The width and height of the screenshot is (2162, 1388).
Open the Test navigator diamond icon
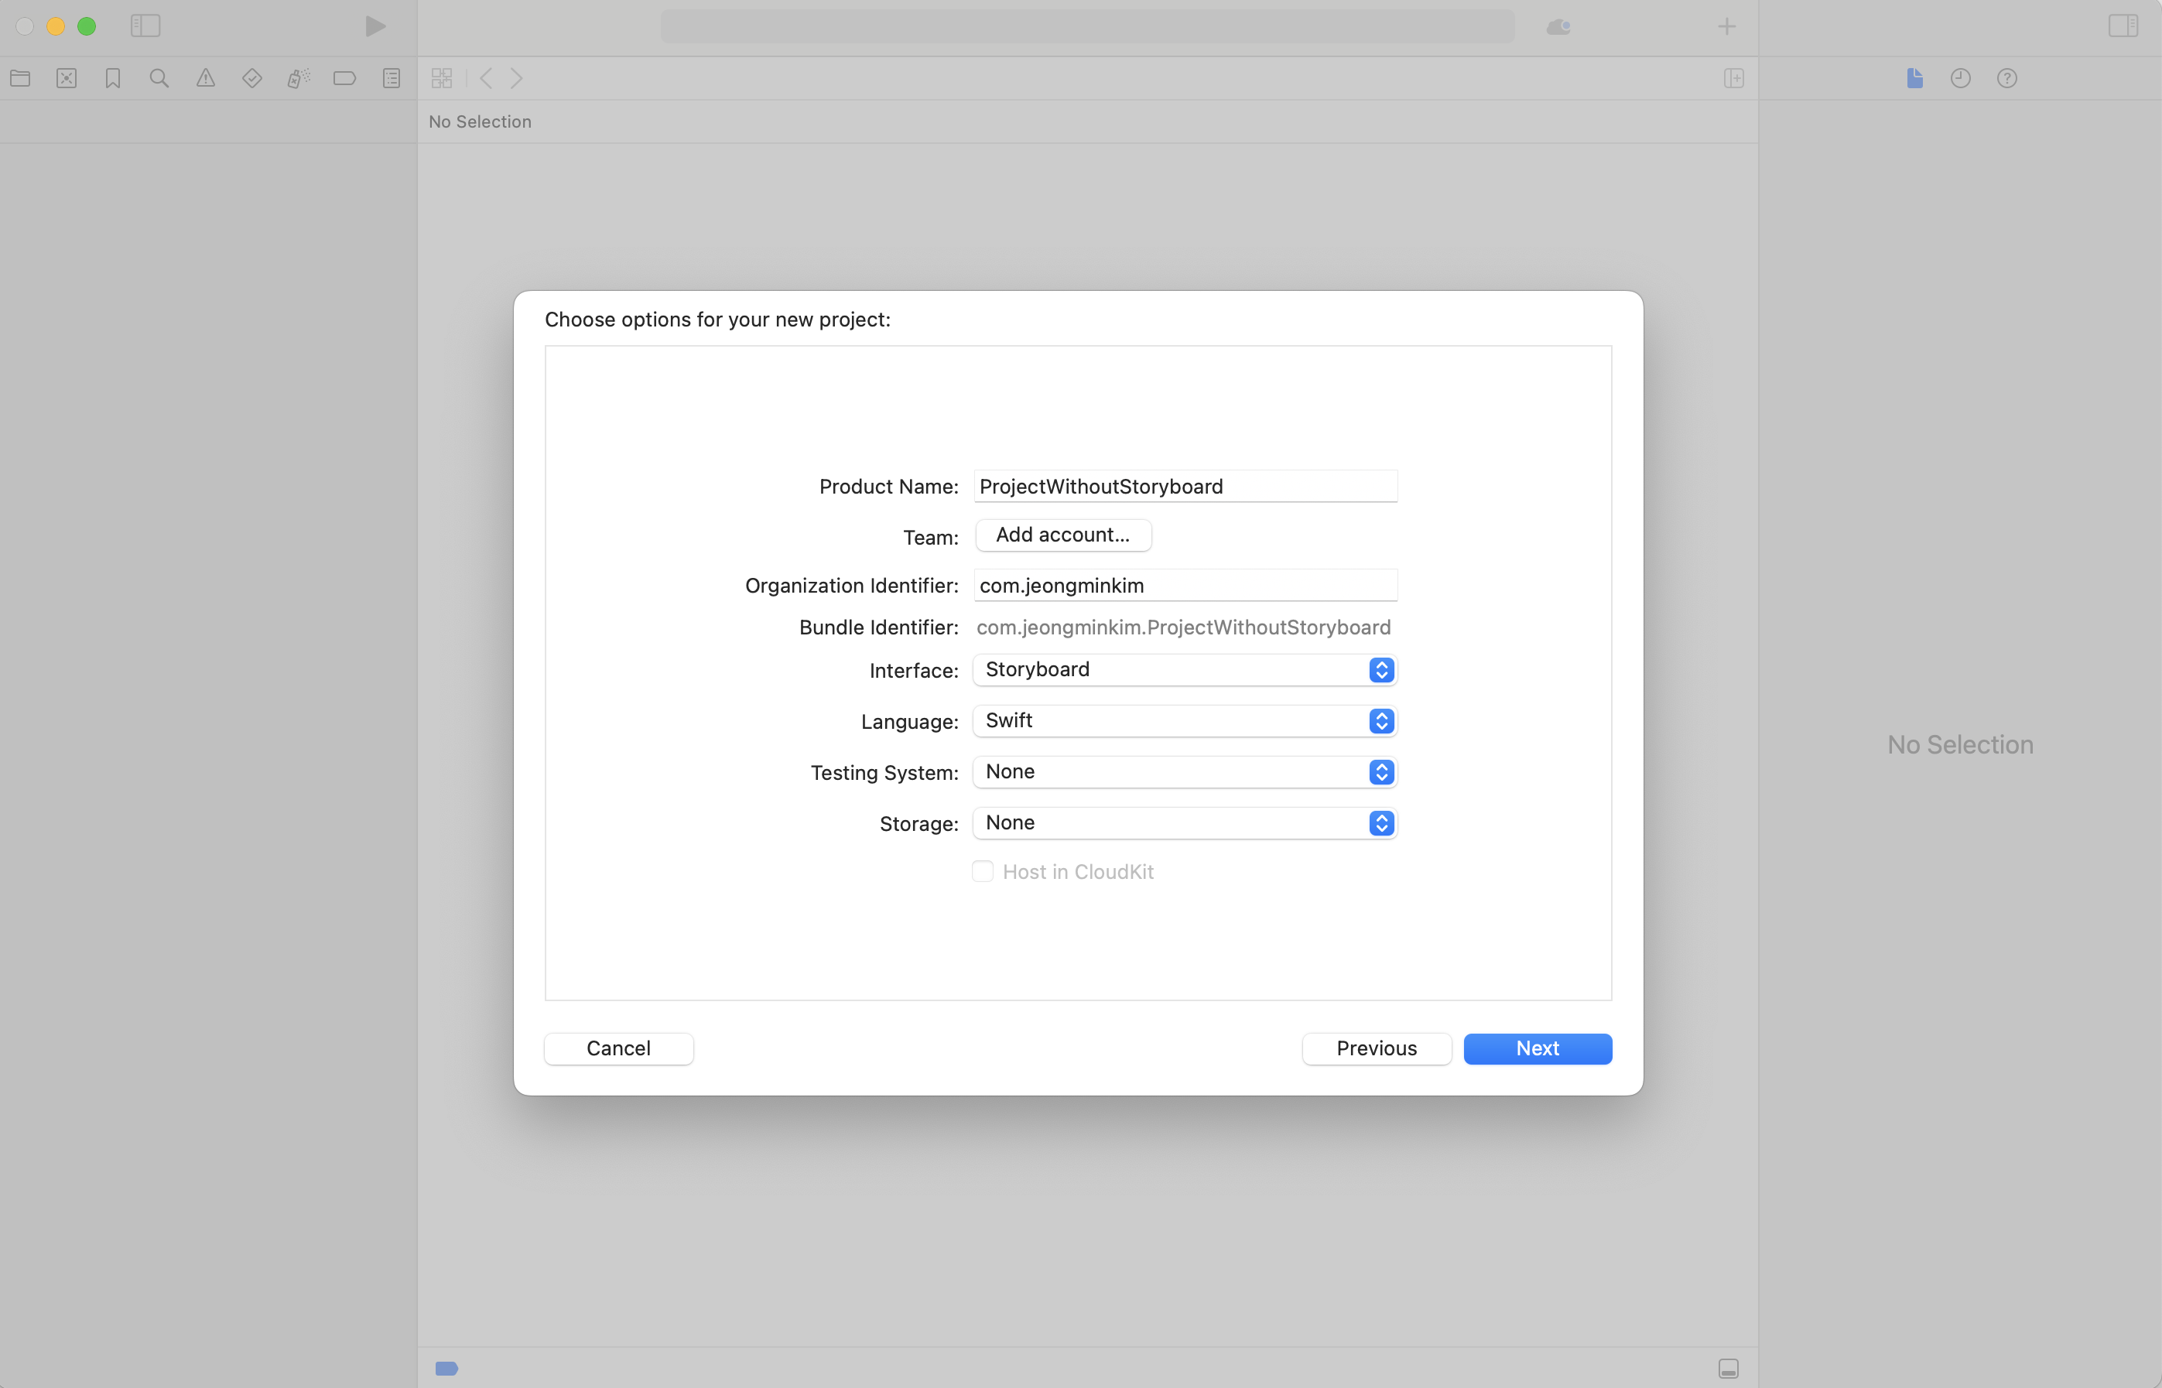pyautogui.click(x=252, y=78)
